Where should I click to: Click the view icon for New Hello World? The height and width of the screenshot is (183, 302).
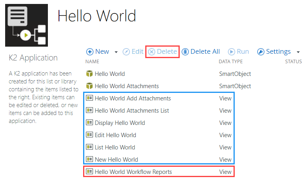pos(89,160)
